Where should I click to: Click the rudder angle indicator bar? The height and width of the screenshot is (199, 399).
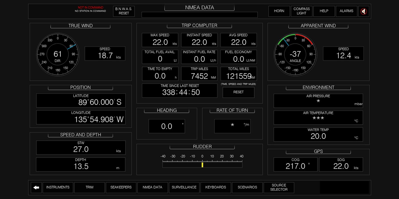[x=202, y=165]
